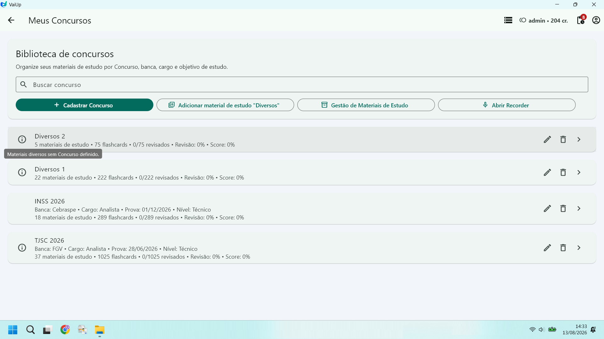The width and height of the screenshot is (604, 339).
Task: Click the info icon for Diversos 2
Action: coord(22,139)
